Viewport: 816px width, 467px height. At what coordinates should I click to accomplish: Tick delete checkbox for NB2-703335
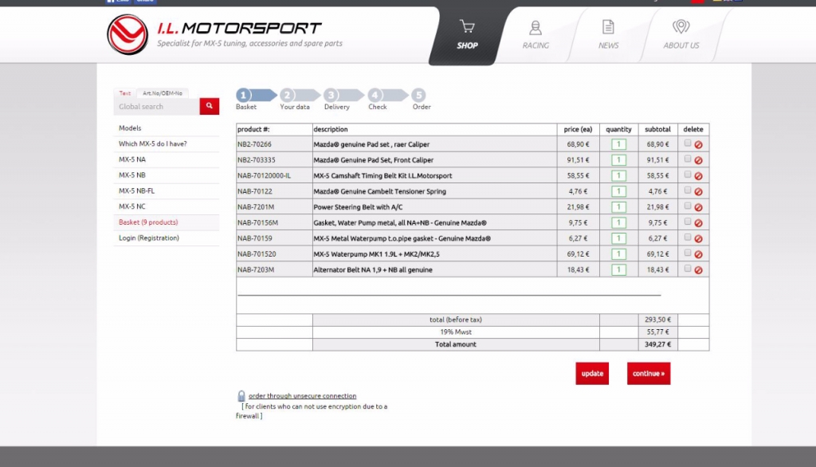[688, 159]
